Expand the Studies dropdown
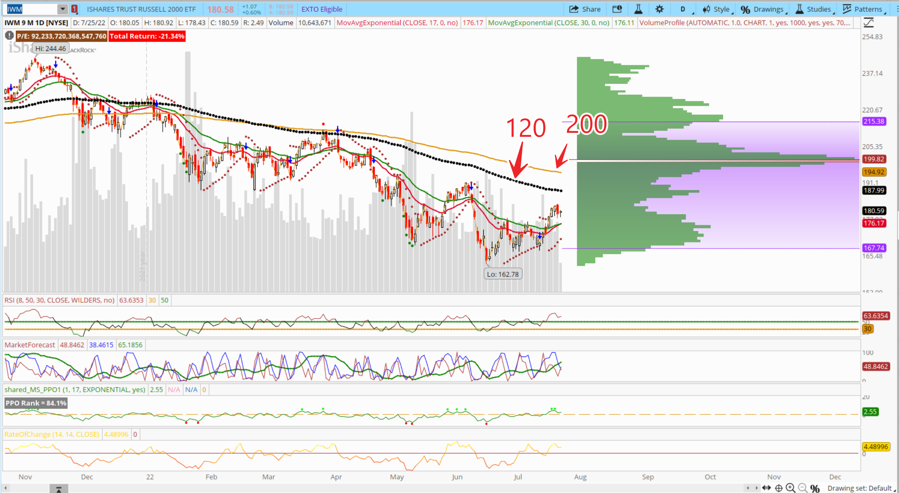This screenshot has height=493, width=899. 814,9
